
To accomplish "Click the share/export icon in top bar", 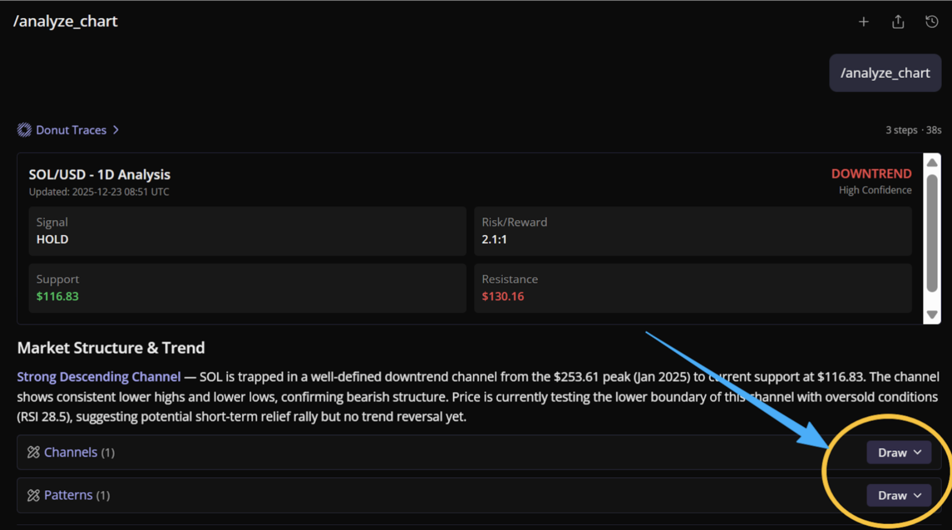I will click(x=898, y=22).
